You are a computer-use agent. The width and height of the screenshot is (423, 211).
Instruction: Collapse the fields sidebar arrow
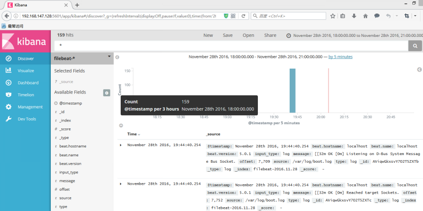pos(117,57)
